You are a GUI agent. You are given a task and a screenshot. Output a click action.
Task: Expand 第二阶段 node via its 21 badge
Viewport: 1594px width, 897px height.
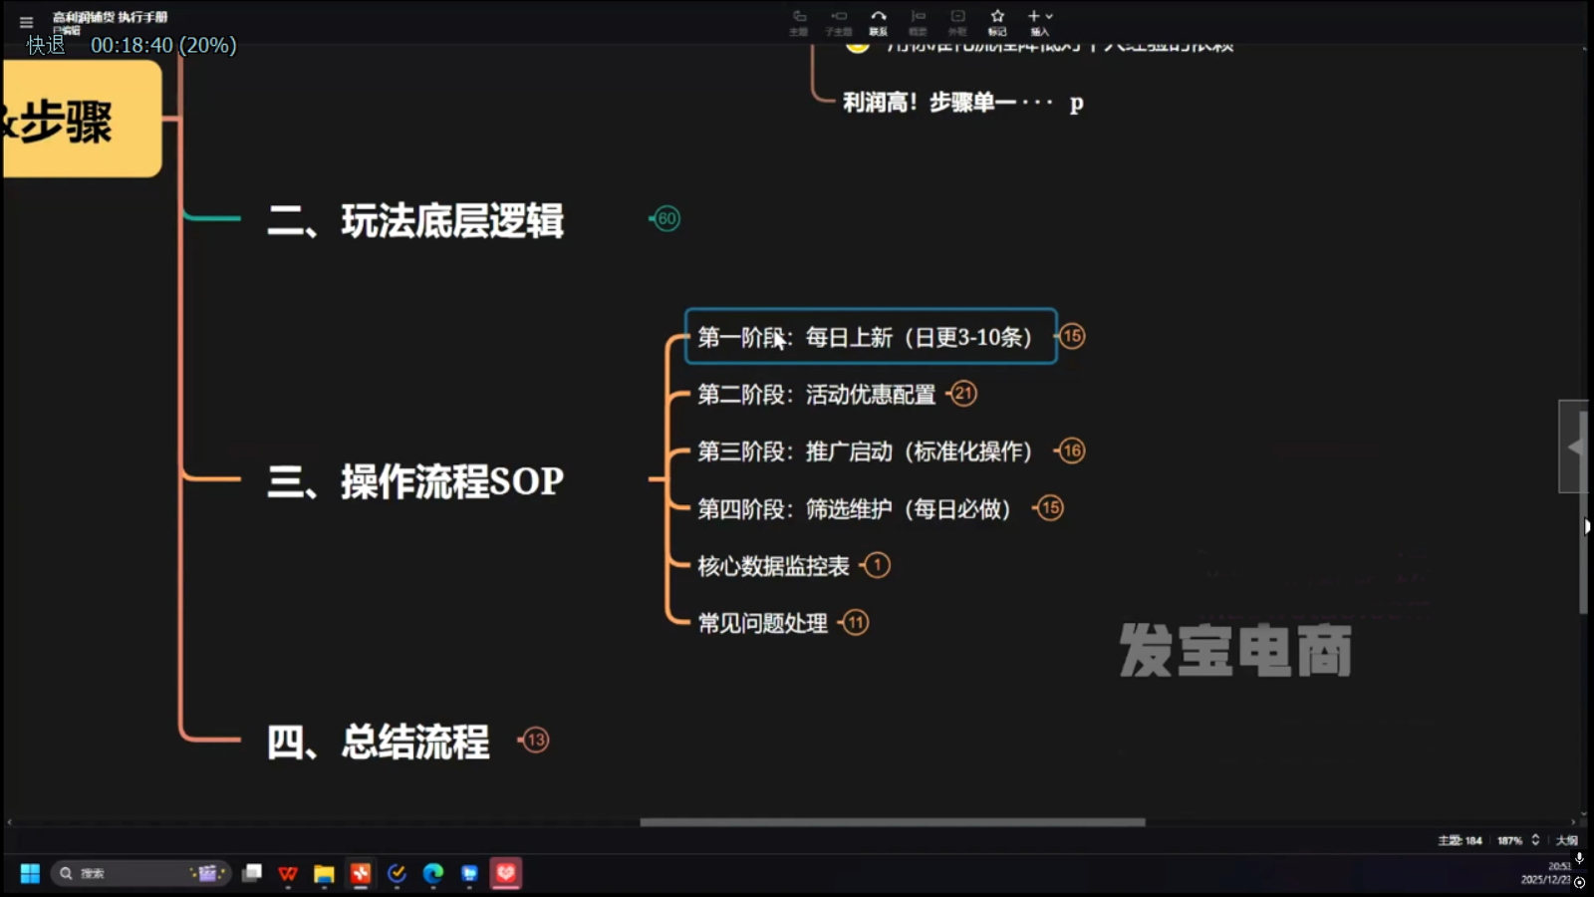(x=963, y=394)
